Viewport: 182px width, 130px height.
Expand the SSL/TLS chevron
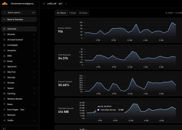click(34, 72)
